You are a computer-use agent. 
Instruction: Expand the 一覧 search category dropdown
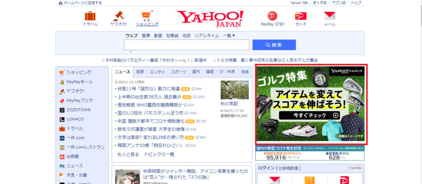(x=229, y=36)
